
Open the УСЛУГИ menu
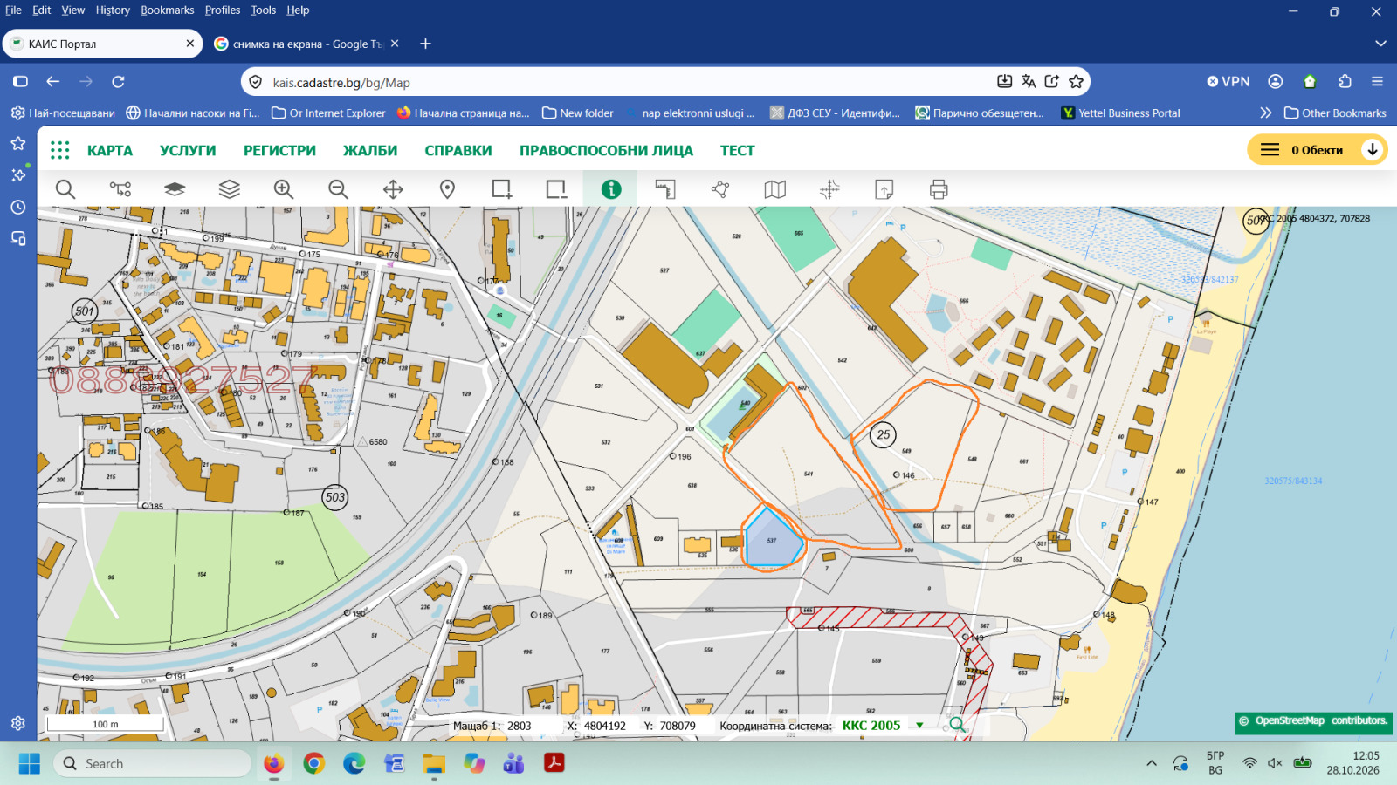pos(188,150)
